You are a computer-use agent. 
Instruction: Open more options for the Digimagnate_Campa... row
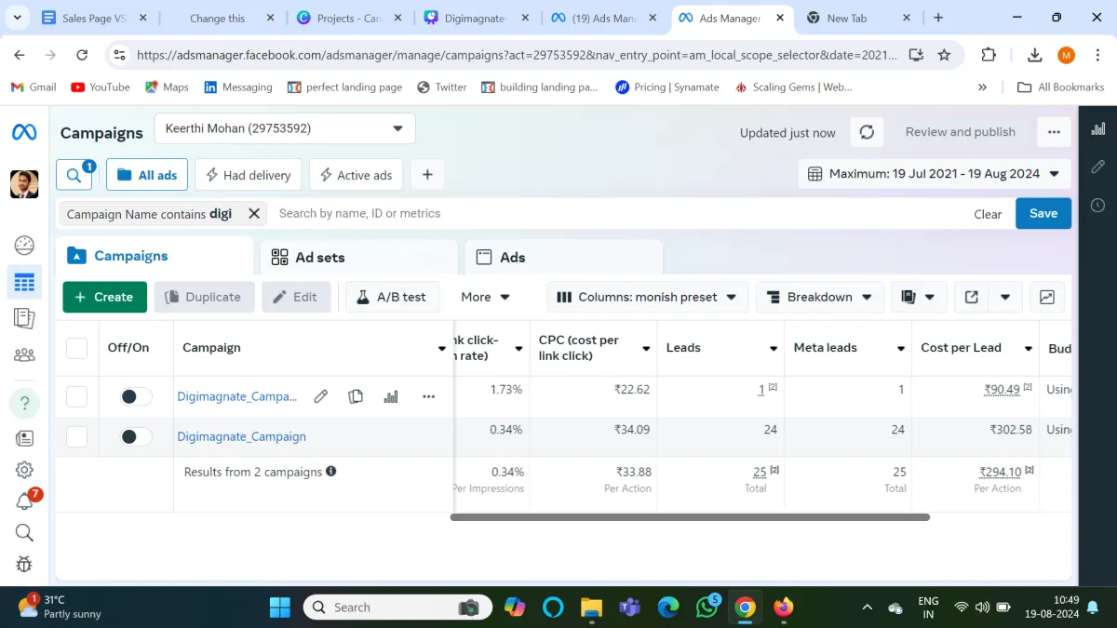428,396
